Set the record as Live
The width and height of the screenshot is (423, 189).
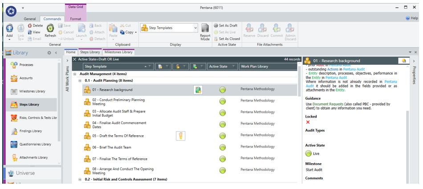(225, 32)
